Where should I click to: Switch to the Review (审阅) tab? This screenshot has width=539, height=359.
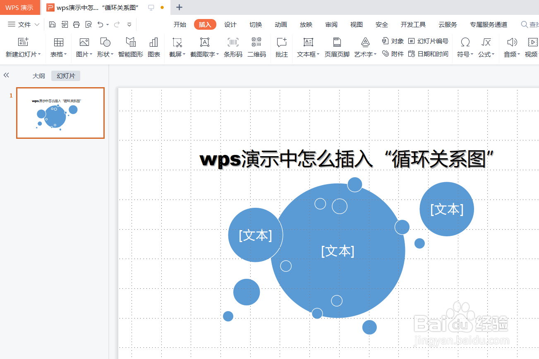tap(331, 24)
